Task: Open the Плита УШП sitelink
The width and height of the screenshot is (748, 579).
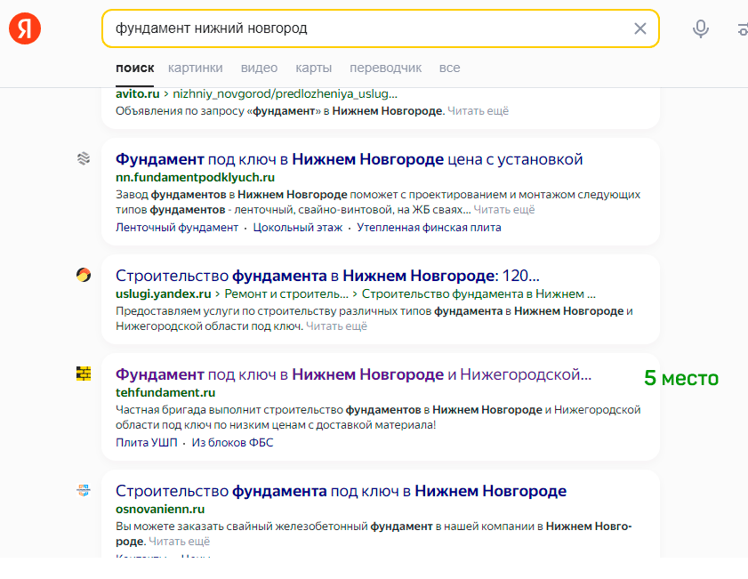Action: (147, 443)
